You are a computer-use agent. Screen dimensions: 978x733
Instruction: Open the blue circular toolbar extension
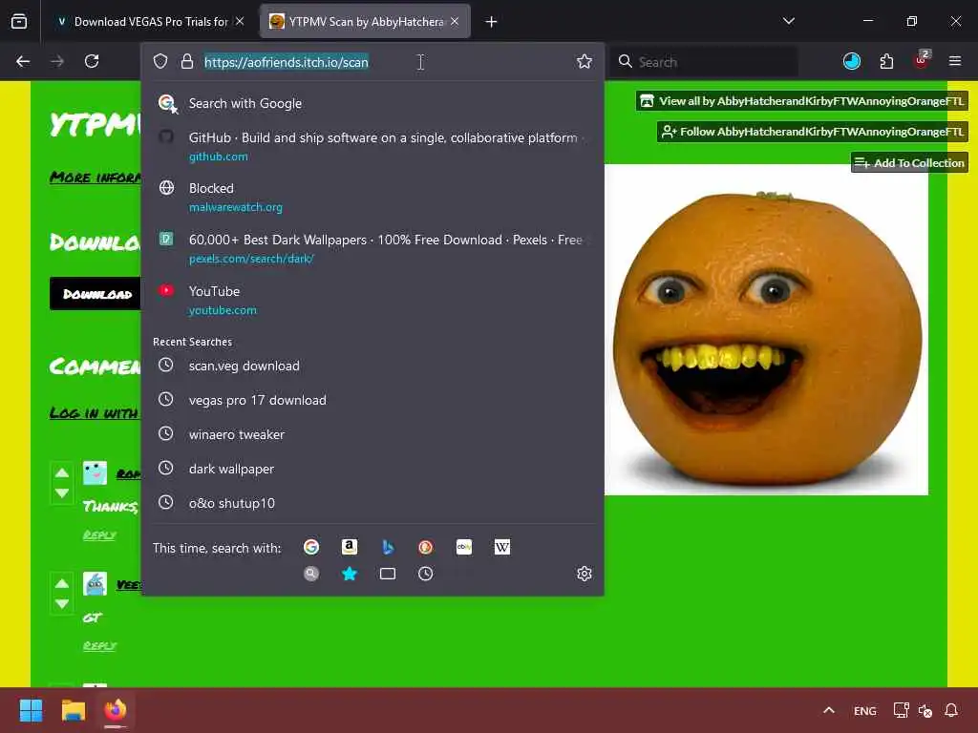(x=851, y=61)
